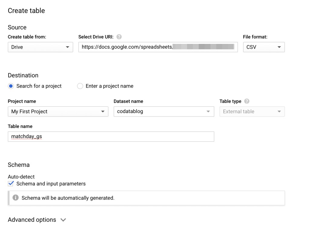Image resolution: width=310 pixels, height=236 pixels.
Task: Click the Table name field containing matchday_gs
Action: click(x=111, y=137)
